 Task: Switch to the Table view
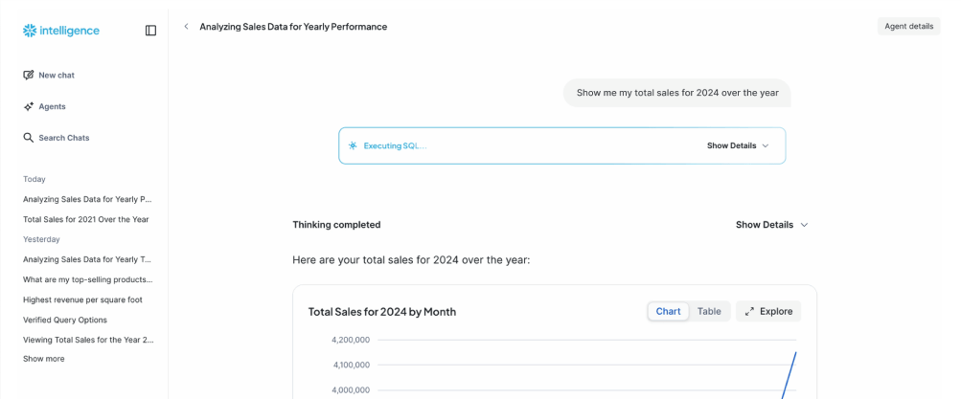coord(709,311)
